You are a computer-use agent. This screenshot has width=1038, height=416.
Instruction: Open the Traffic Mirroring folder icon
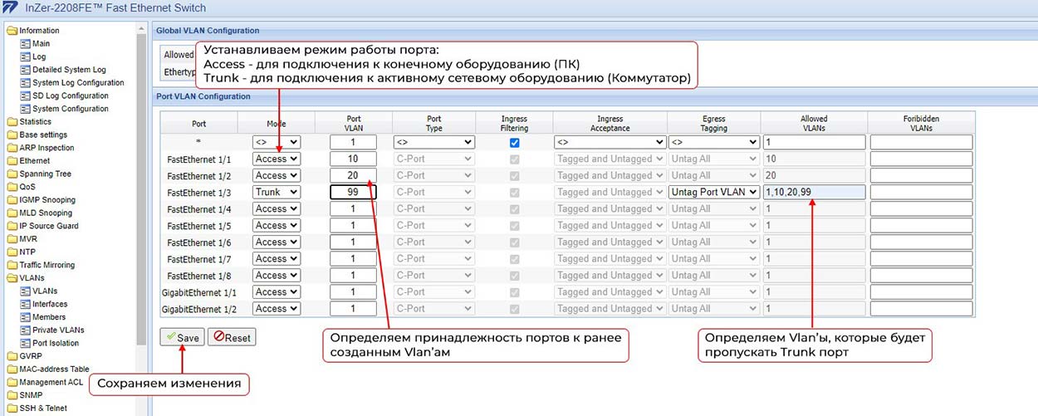click(x=12, y=265)
